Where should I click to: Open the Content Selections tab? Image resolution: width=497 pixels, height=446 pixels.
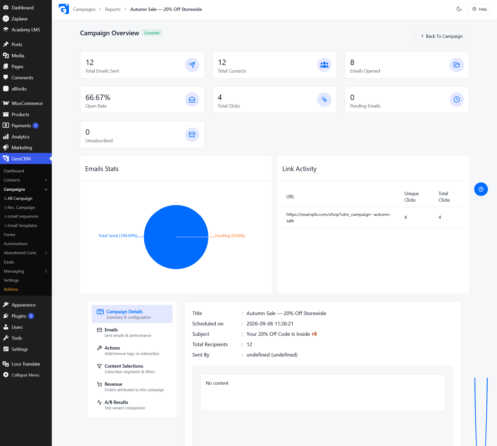[132, 369]
